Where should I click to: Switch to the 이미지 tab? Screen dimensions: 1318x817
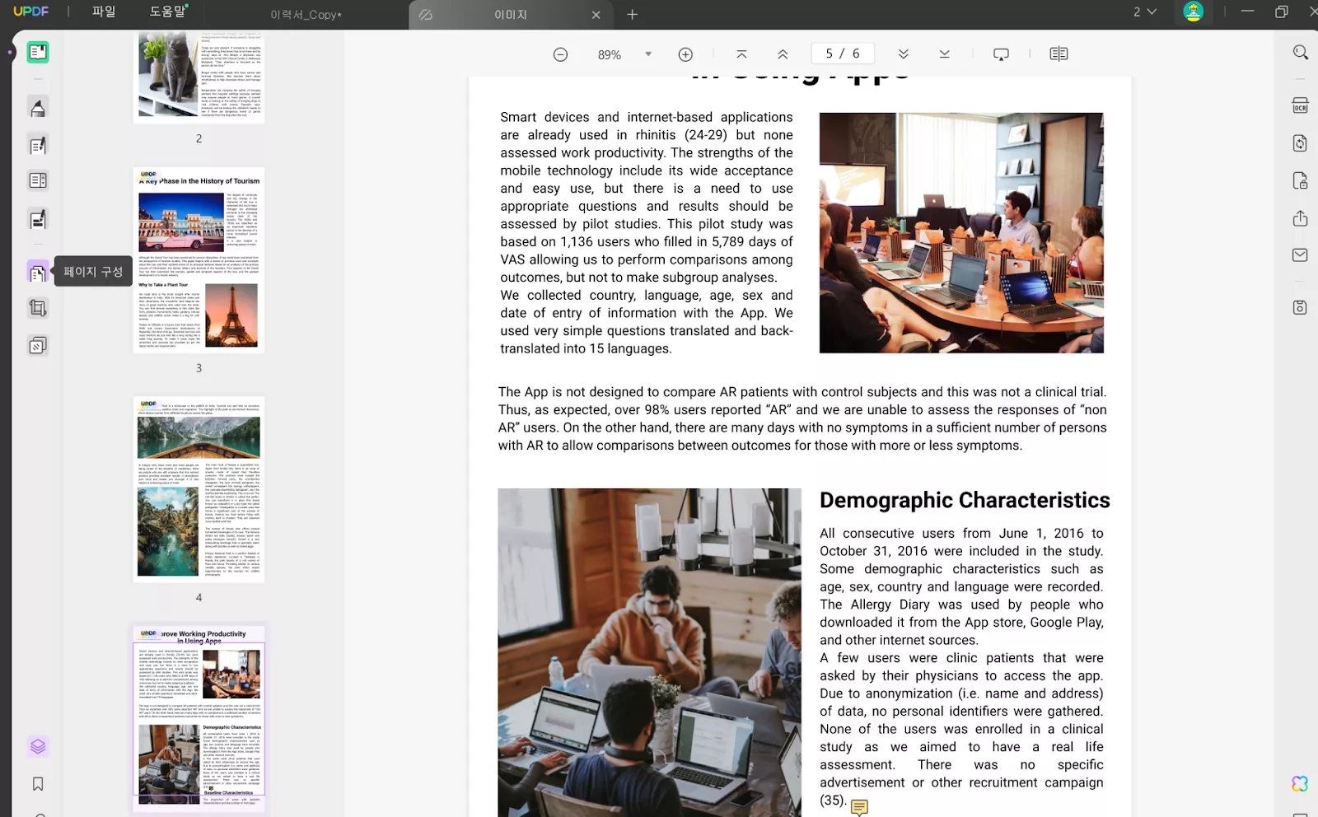pyautogui.click(x=511, y=15)
